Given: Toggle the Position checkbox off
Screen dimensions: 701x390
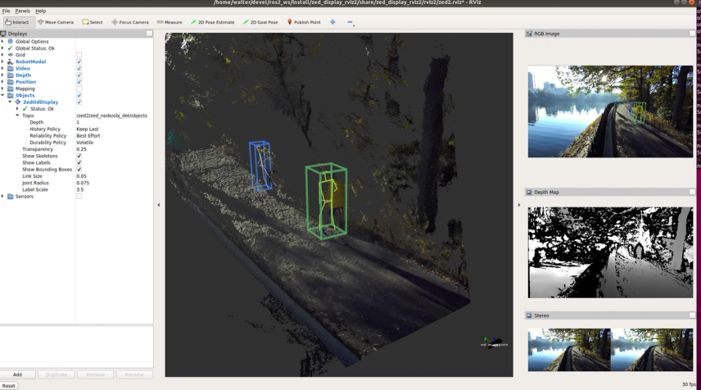Looking at the screenshot, I should [79, 82].
